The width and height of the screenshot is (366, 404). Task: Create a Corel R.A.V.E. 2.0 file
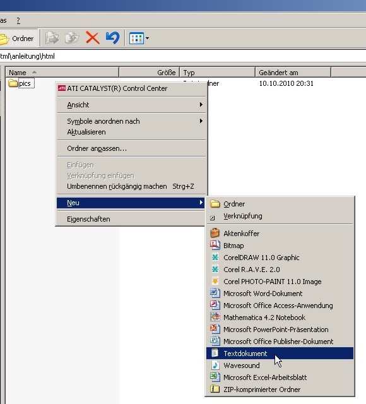(280, 270)
